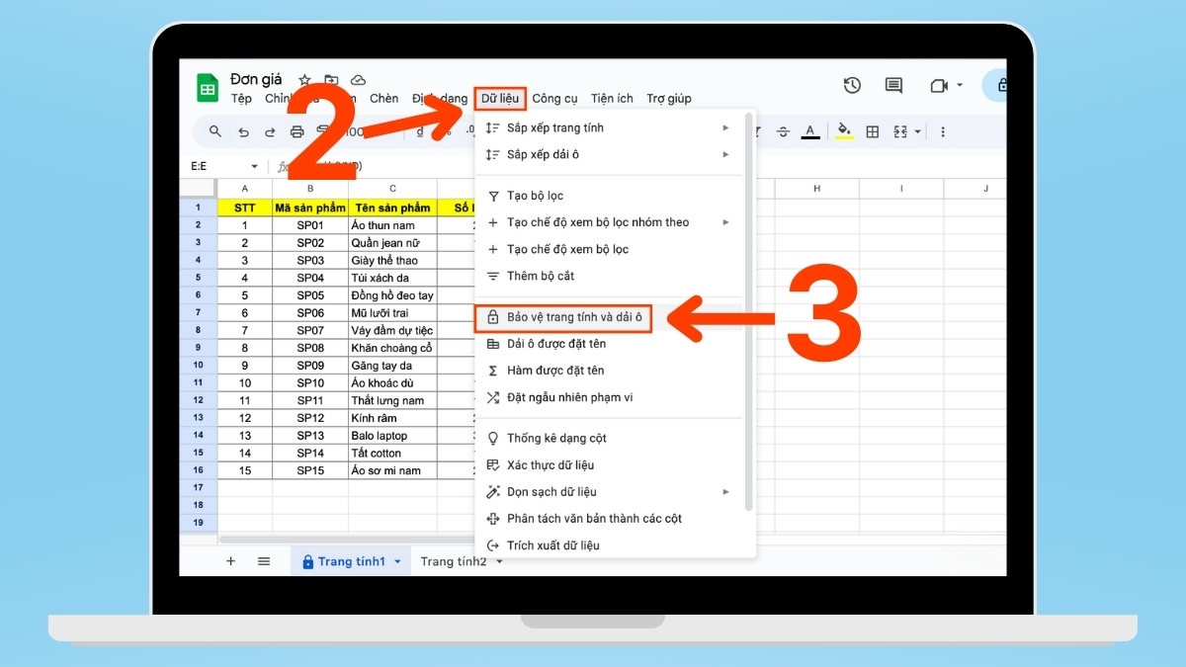Choose Bảo vệ trang tính và dải ô
This screenshot has height=667, width=1186.
click(564, 318)
